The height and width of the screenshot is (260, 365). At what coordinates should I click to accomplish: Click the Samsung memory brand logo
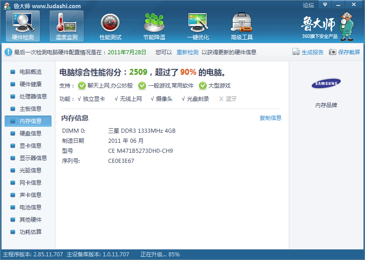pyautogui.click(x=326, y=83)
